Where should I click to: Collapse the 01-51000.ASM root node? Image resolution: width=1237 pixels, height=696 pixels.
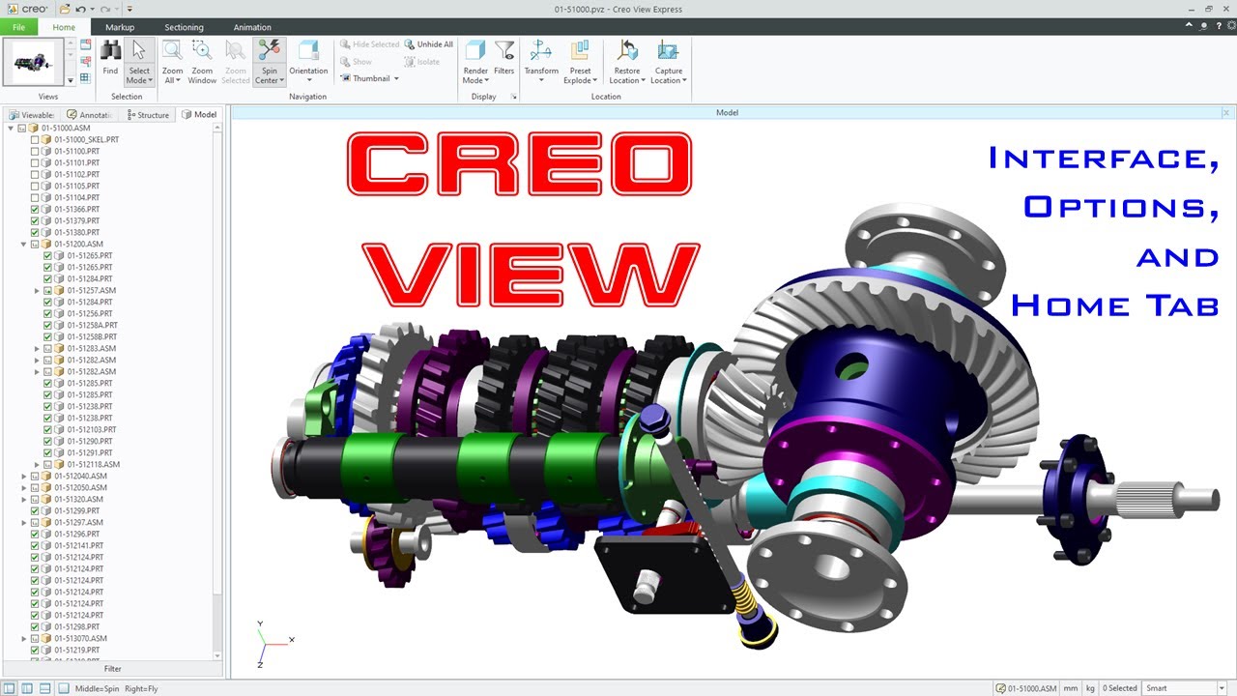click(x=11, y=128)
